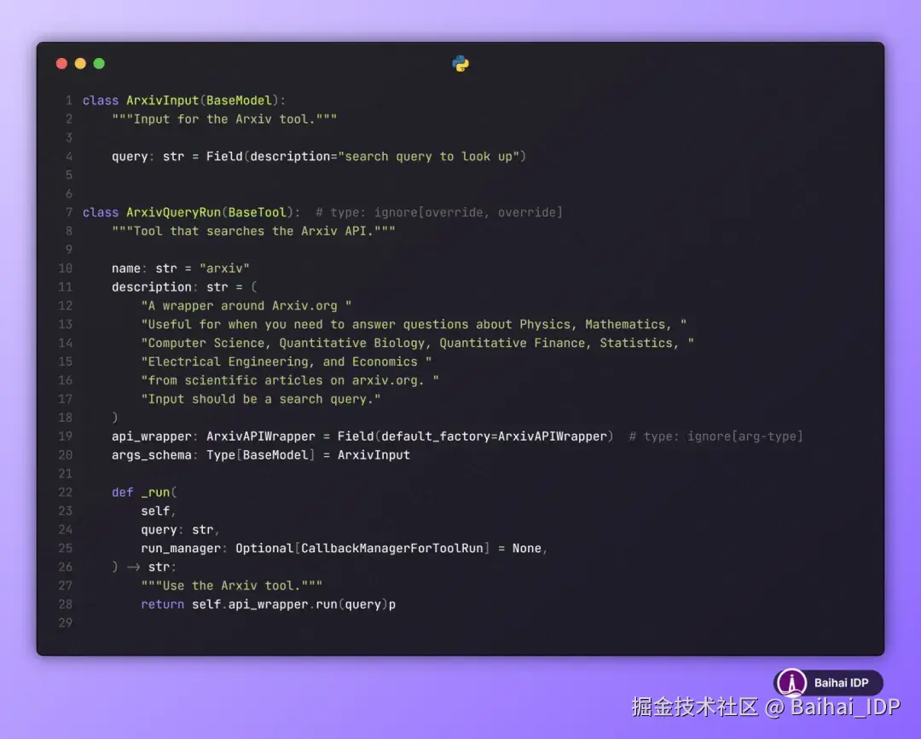Viewport: 921px width, 739px height.
Task: Click line number 21
Action: (65, 474)
